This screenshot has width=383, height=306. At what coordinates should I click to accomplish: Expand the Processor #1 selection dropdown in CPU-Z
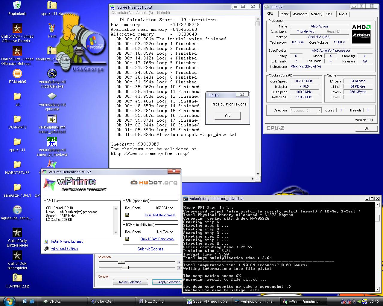[x=319, y=111]
